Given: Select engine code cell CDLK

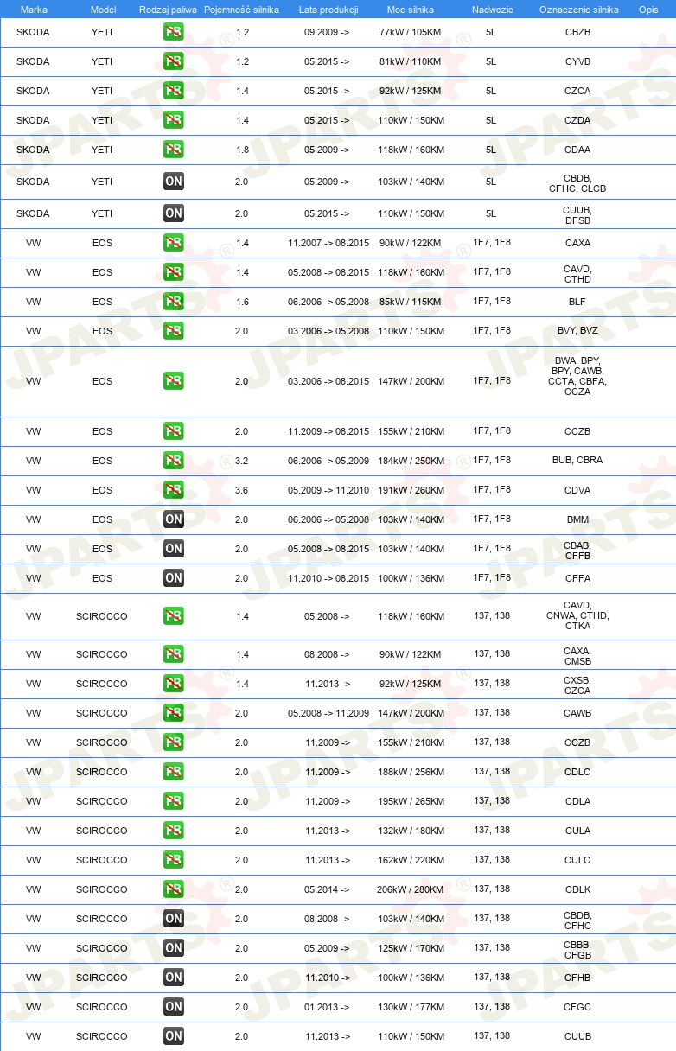Looking at the screenshot, I should pos(577,889).
